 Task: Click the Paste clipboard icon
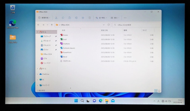coord(69,18)
